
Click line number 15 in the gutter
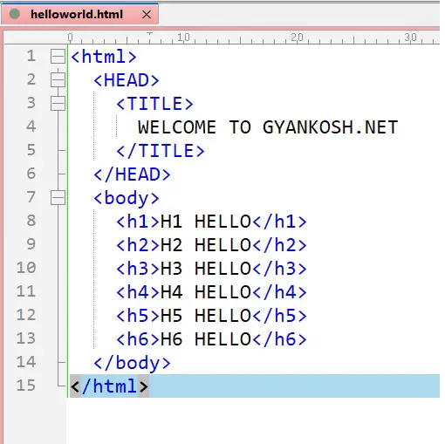pyautogui.click(x=26, y=386)
